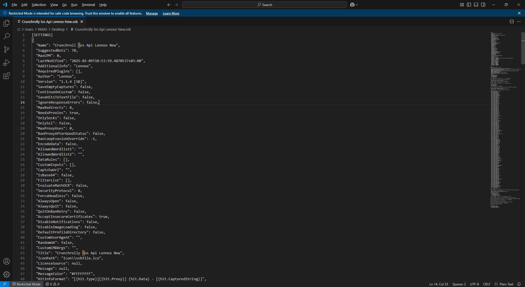Click the "IconPath" line text
This screenshot has height=287, width=525.
pos(69,258)
